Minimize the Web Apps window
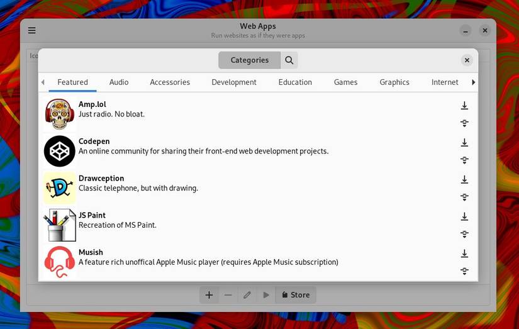519x329 pixels. tap(466, 31)
